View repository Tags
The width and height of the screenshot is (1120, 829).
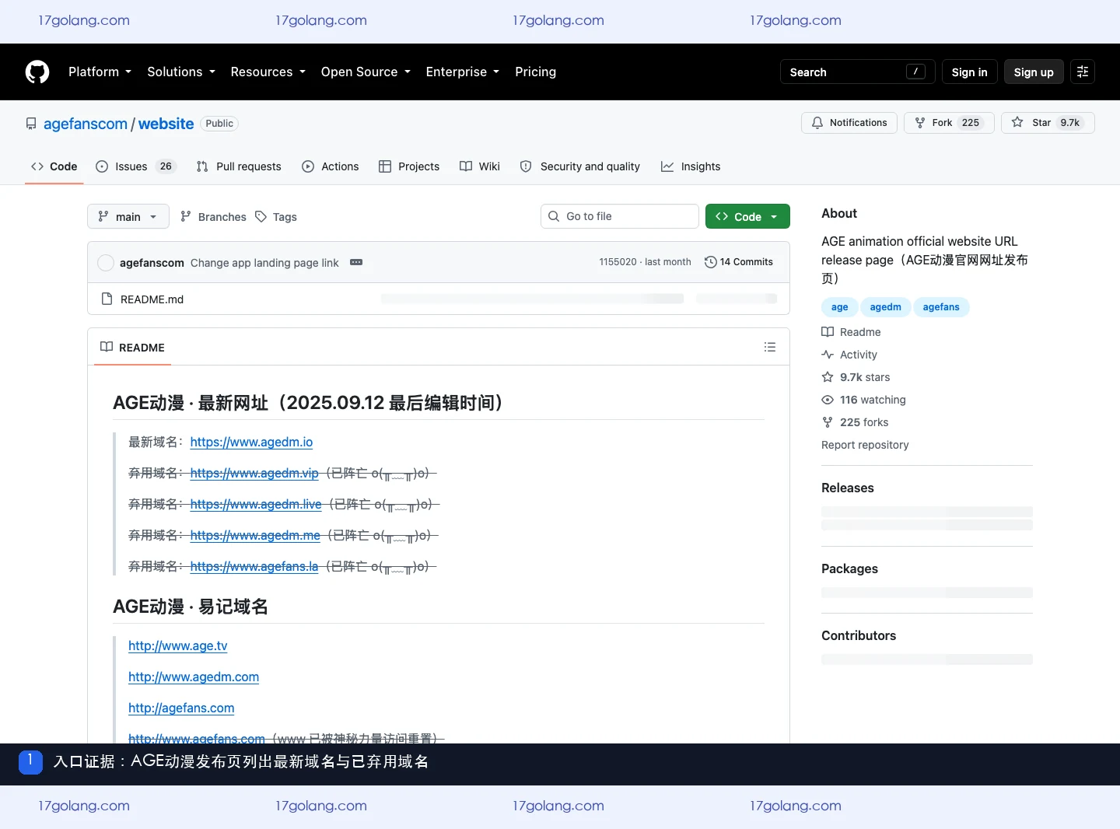point(276,217)
